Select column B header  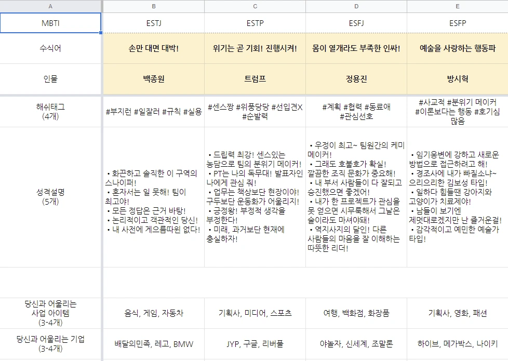[154, 6]
